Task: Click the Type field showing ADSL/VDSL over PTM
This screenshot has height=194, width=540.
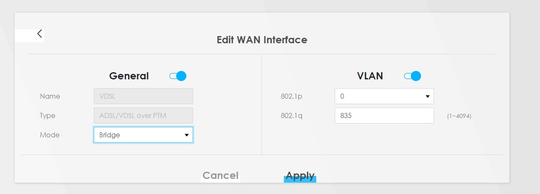Action: pos(143,115)
